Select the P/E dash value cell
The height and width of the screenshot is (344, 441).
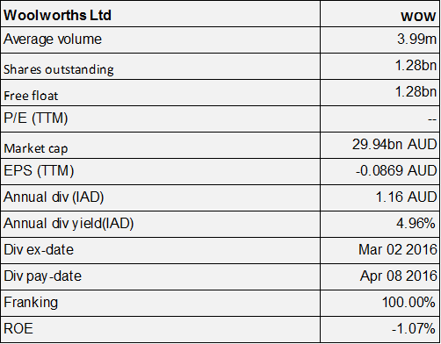pos(380,118)
